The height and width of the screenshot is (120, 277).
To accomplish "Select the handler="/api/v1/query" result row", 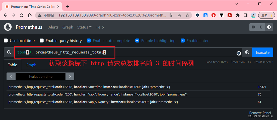I will (138, 102).
